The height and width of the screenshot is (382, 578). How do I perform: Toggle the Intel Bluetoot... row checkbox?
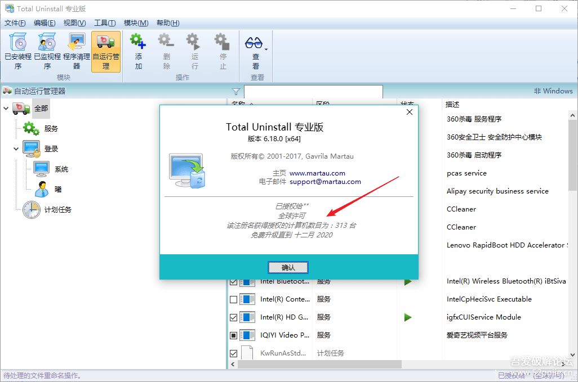pos(233,281)
